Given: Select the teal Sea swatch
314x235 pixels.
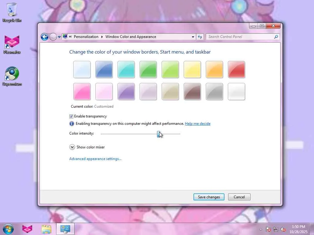Looking at the screenshot, I should tap(126, 69).
